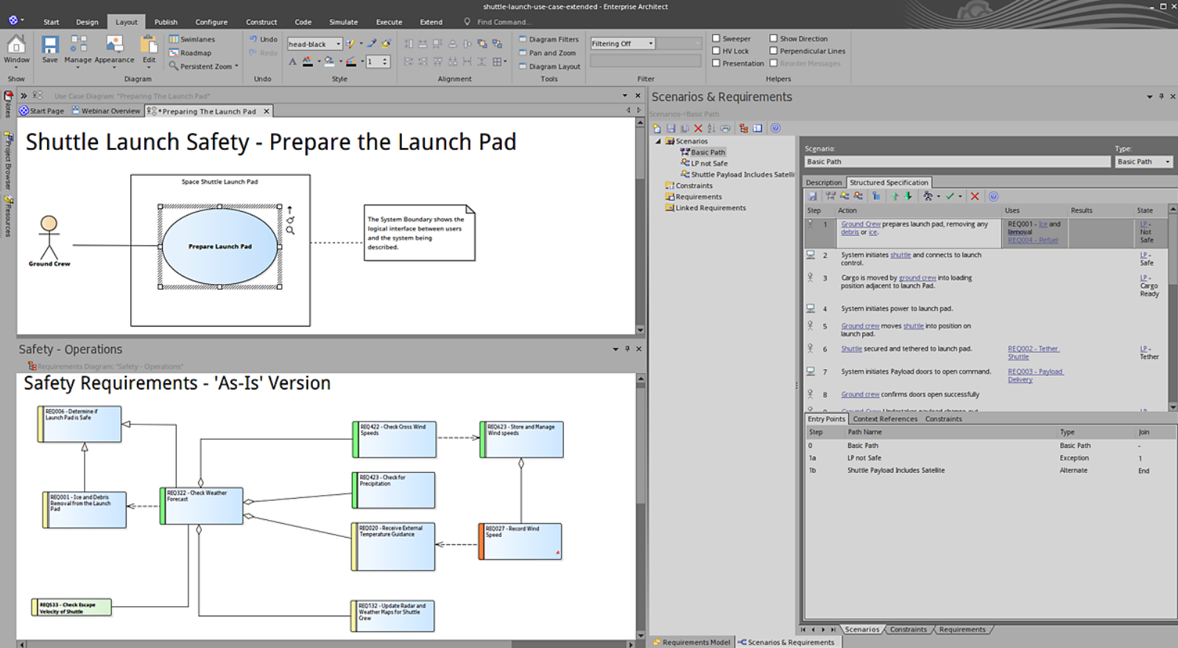
Task: Open the Requirements Model bottom tab
Action: click(691, 642)
